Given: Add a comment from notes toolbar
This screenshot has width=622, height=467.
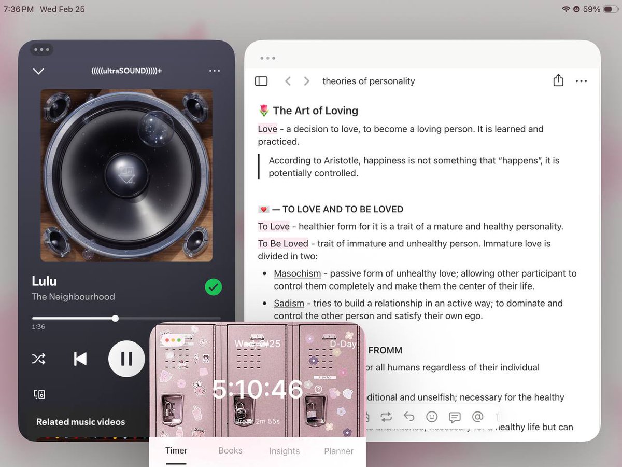Looking at the screenshot, I should click(455, 417).
